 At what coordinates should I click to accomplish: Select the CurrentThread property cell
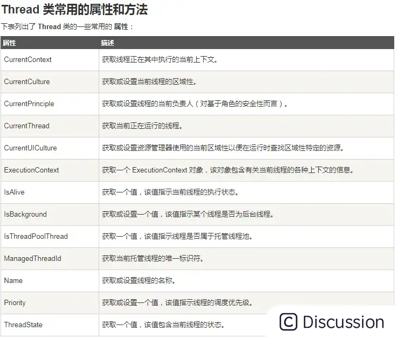(x=50, y=126)
